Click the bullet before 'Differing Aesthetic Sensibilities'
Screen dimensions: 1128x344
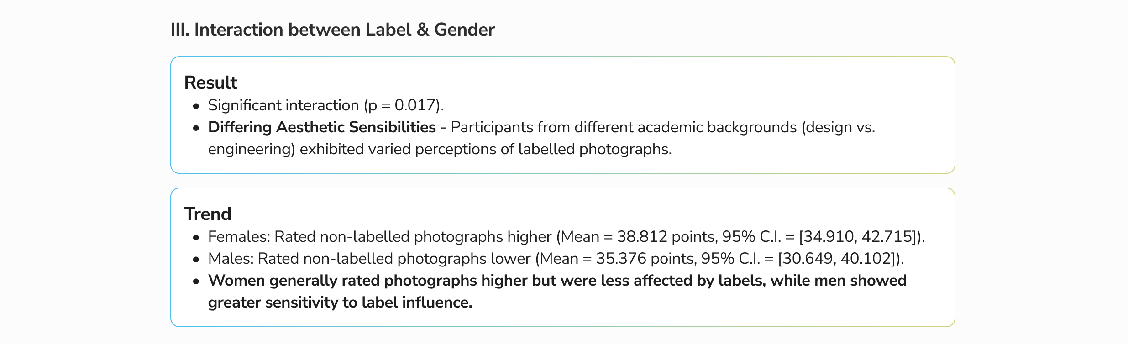(196, 128)
